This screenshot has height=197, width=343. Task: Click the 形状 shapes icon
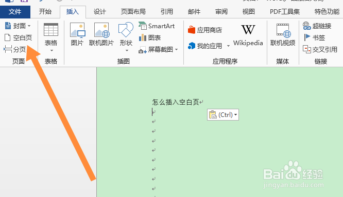coord(126,30)
